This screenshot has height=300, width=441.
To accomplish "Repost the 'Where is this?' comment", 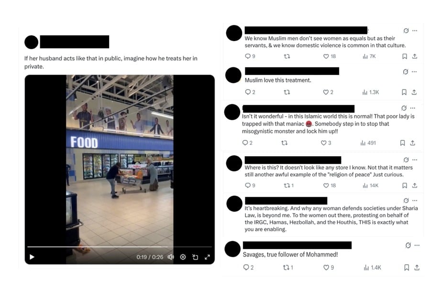I will (288, 185).
